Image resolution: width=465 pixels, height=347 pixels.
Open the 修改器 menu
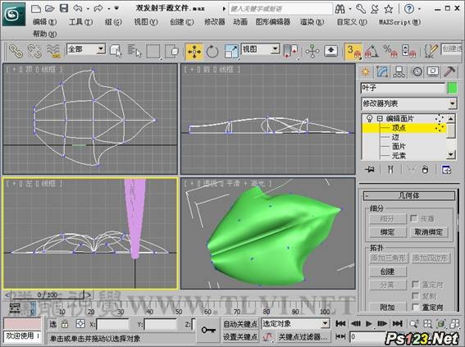pyautogui.click(x=215, y=22)
